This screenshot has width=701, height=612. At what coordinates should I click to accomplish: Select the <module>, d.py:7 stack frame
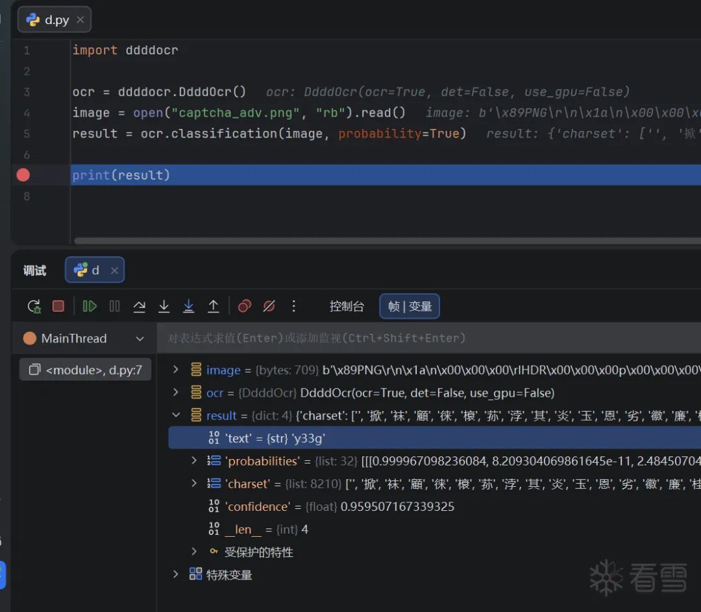[86, 370]
